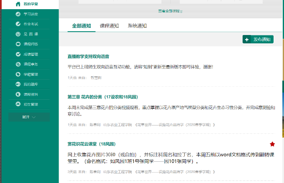Click the 课程事务 sidebar icon

[18, 64]
